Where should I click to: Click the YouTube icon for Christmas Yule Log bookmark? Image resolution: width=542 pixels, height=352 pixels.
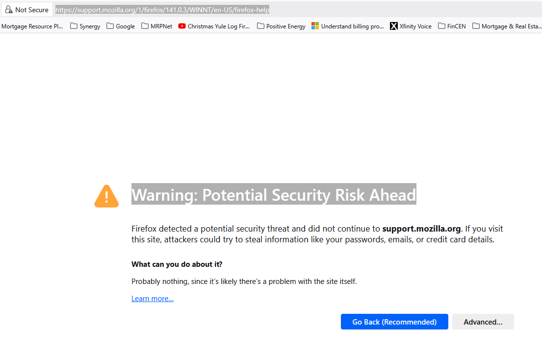click(x=182, y=26)
